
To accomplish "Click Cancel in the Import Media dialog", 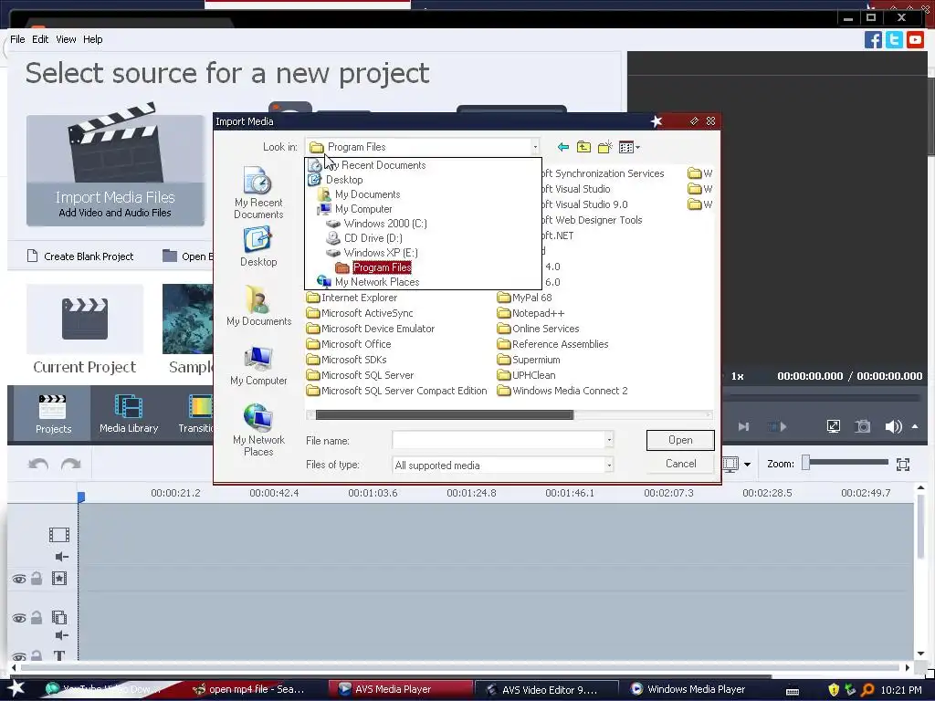I will click(x=680, y=464).
